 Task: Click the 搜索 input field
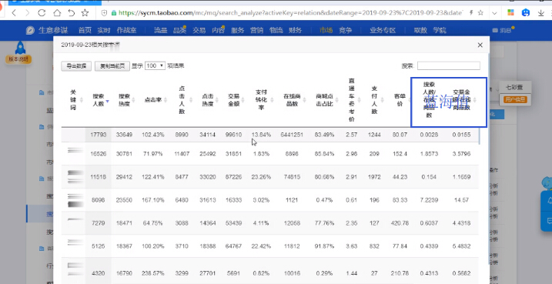tap(449, 65)
